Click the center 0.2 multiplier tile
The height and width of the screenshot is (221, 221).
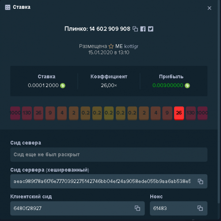(109, 113)
